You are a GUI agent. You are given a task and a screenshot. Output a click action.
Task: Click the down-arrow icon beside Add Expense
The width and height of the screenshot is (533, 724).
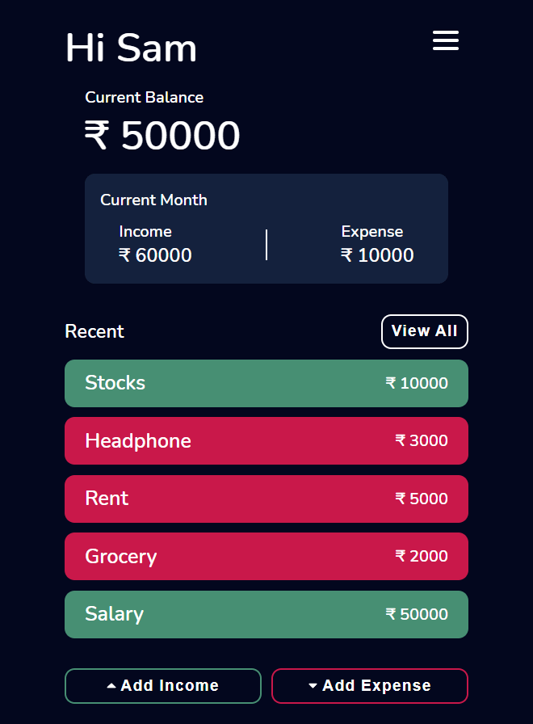[x=313, y=686]
